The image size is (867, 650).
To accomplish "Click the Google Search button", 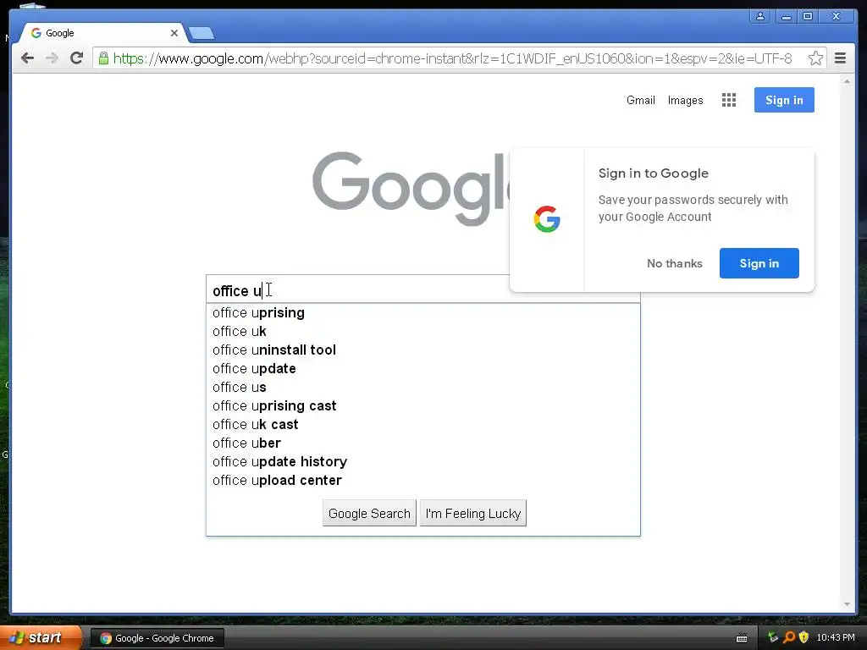I will pyautogui.click(x=369, y=514).
